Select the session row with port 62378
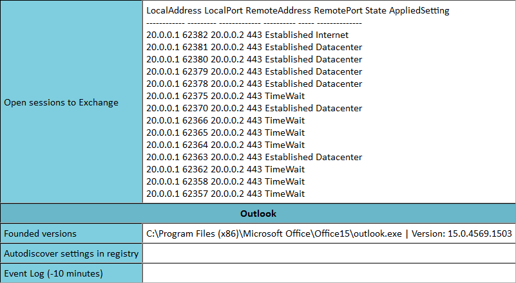 pyautogui.click(x=254, y=84)
